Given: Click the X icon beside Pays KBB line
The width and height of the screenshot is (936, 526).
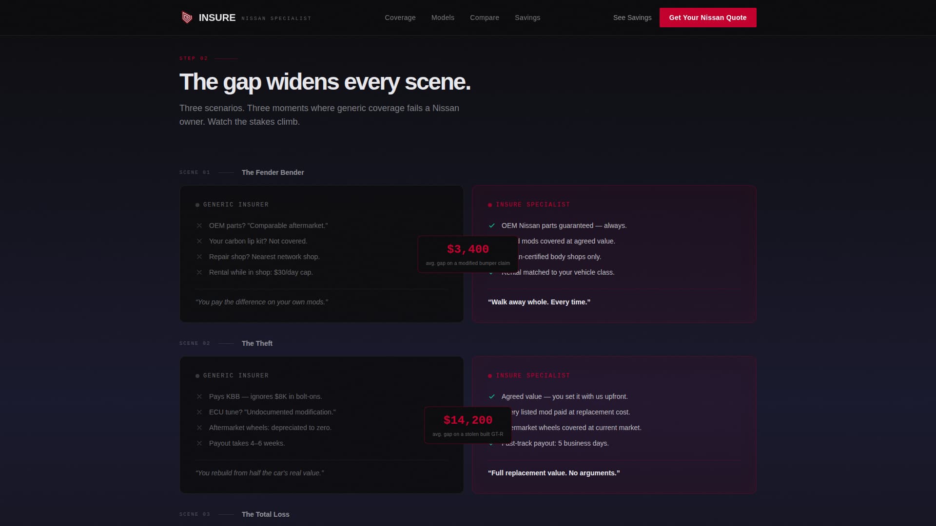Looking at the screenshot, I should pos(199,396).
